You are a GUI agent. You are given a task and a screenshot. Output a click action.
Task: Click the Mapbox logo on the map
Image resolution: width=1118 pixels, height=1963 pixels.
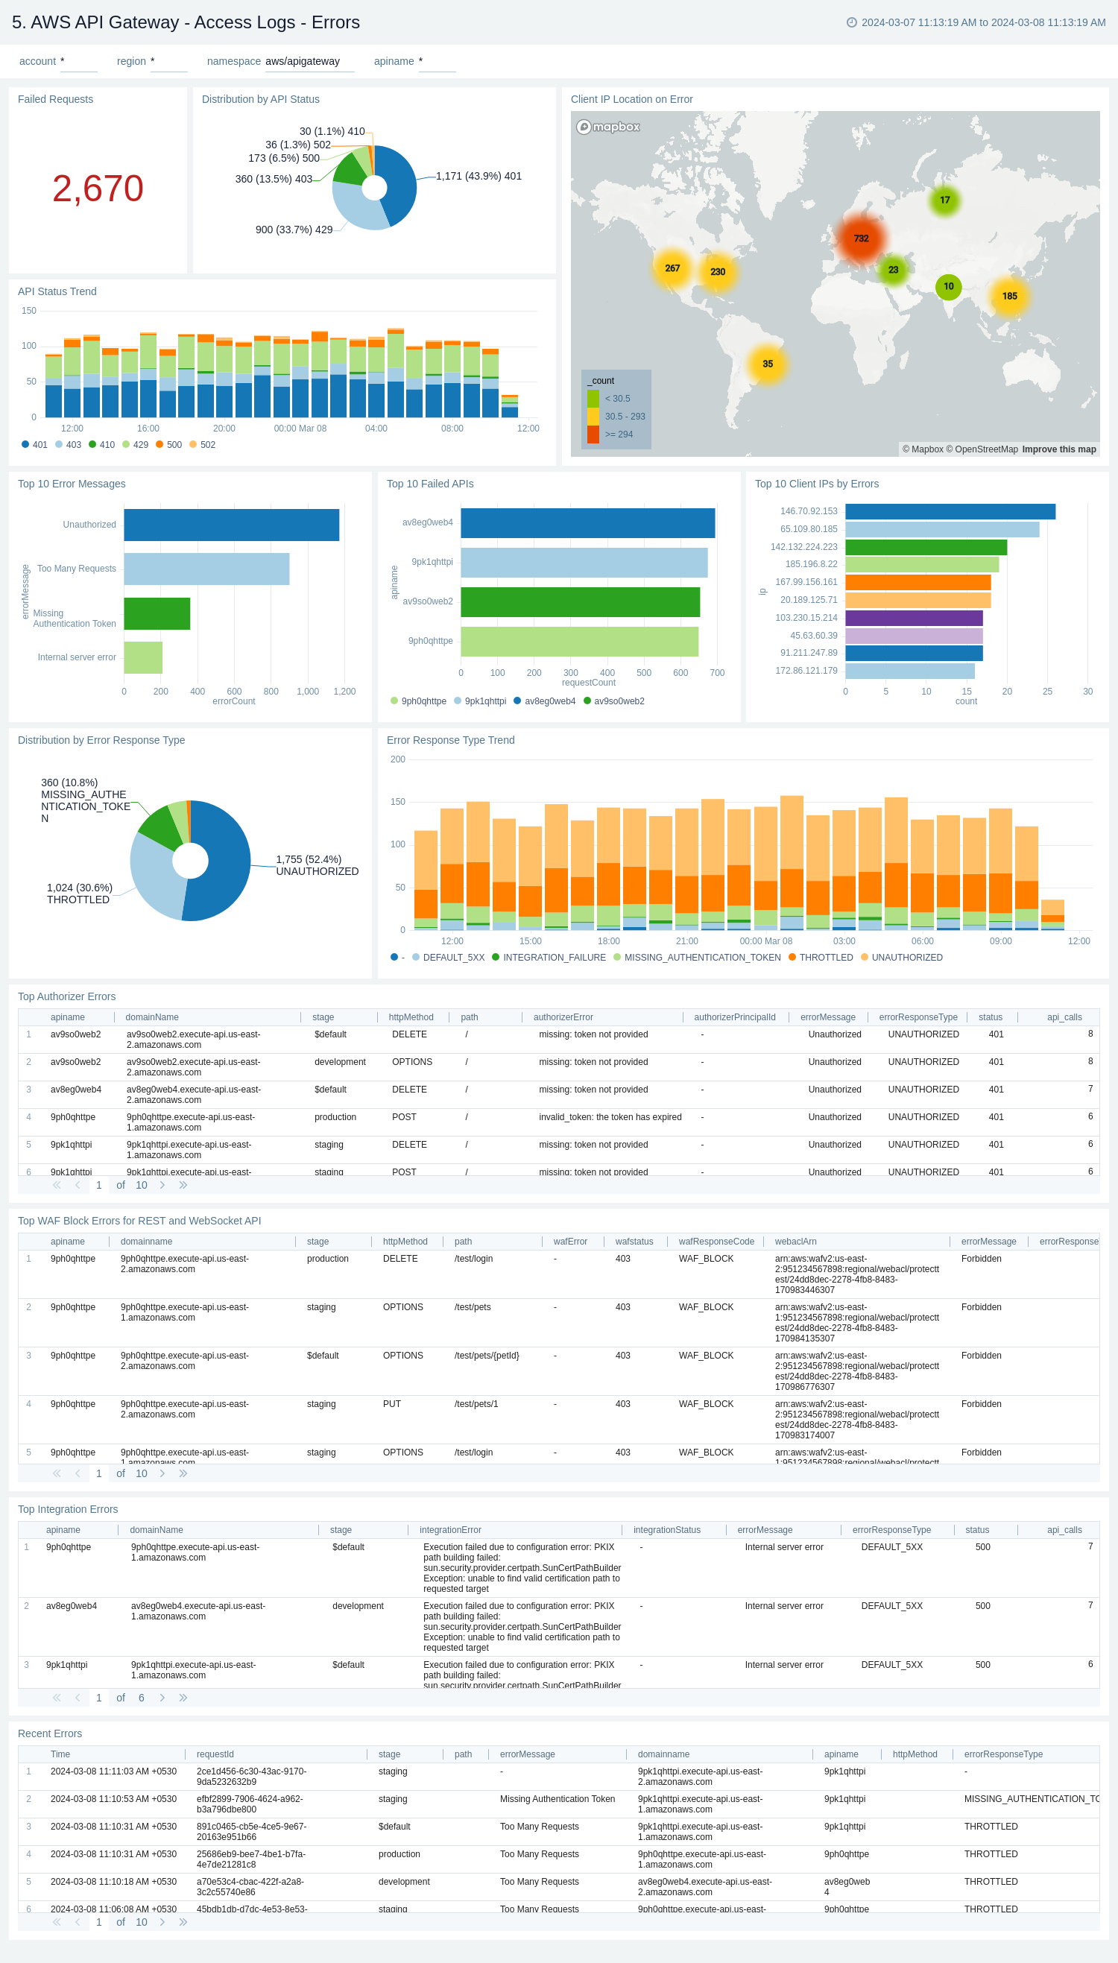tap(608, 127)
